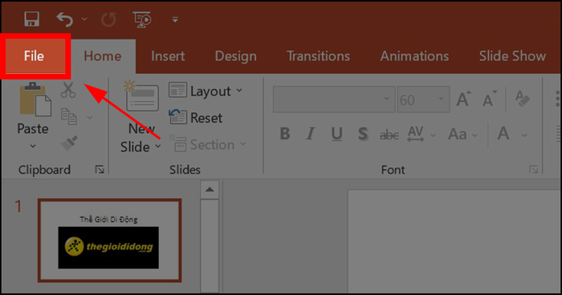Clear all formatting with eraser A icon

(x=522, y=99)
